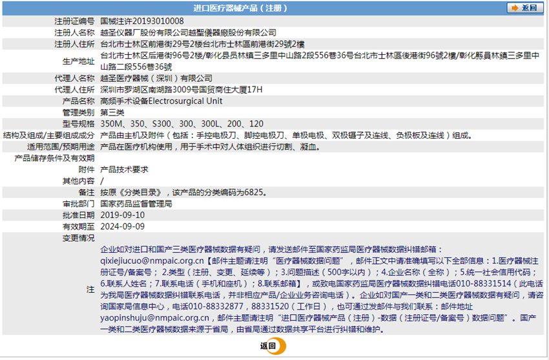This screenshot has height=360, width=549.
Task: Select remark text mentioning 分类编码为6825
Action: pos(183,192)
